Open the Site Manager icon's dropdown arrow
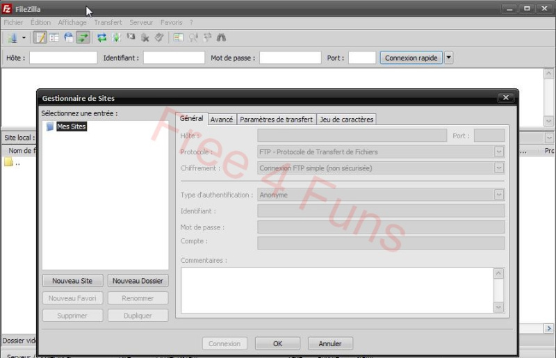 pos(24,38)
